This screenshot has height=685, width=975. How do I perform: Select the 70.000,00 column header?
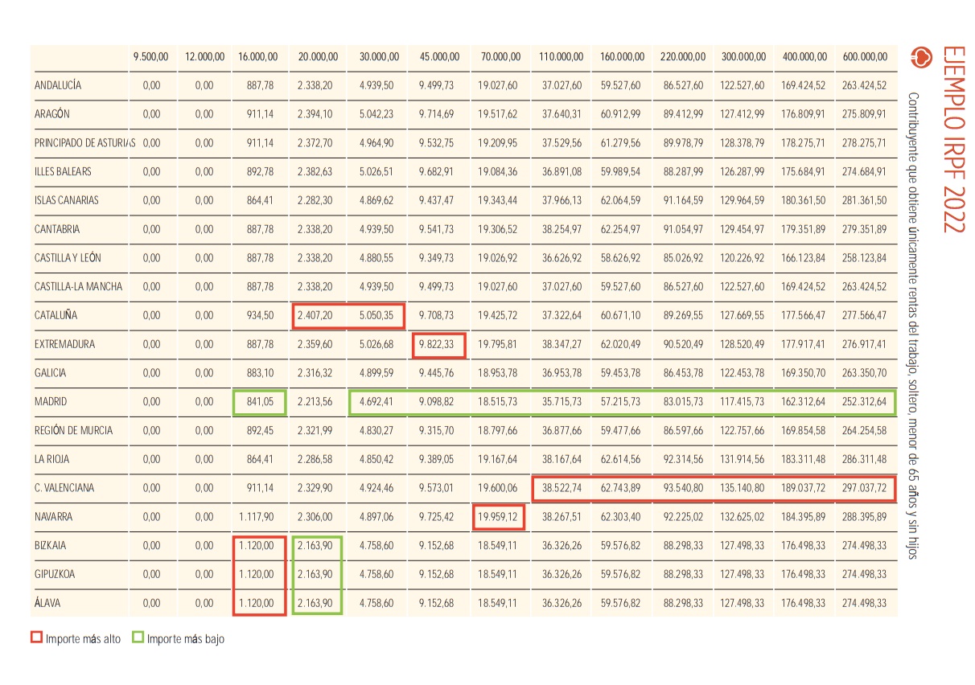point(500,57)
